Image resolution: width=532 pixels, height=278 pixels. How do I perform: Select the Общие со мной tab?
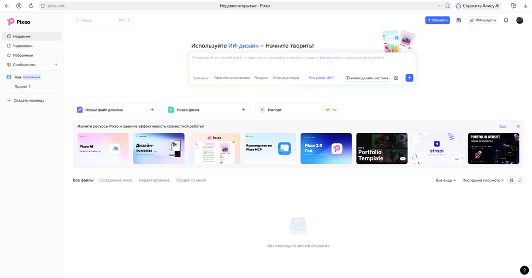tap(191, 180)
